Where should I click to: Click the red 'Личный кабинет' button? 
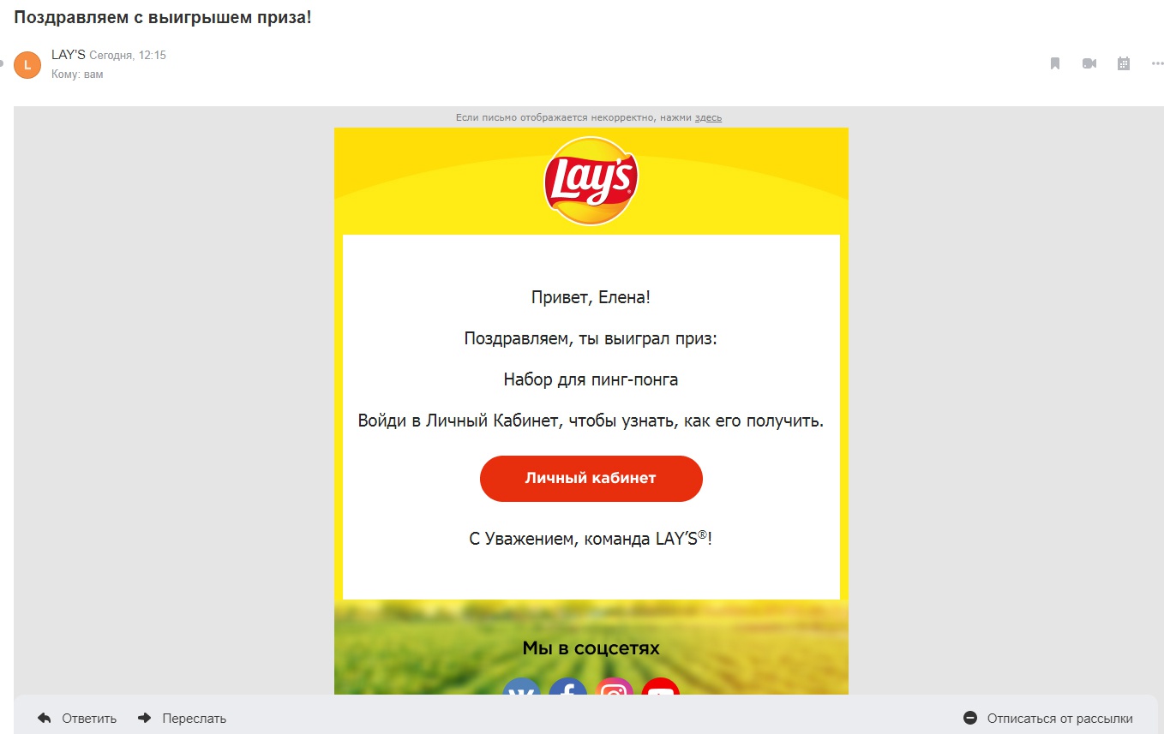(591, 479)
